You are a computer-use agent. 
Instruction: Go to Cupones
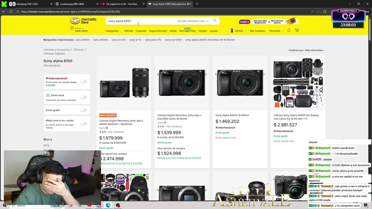(141, 31)
